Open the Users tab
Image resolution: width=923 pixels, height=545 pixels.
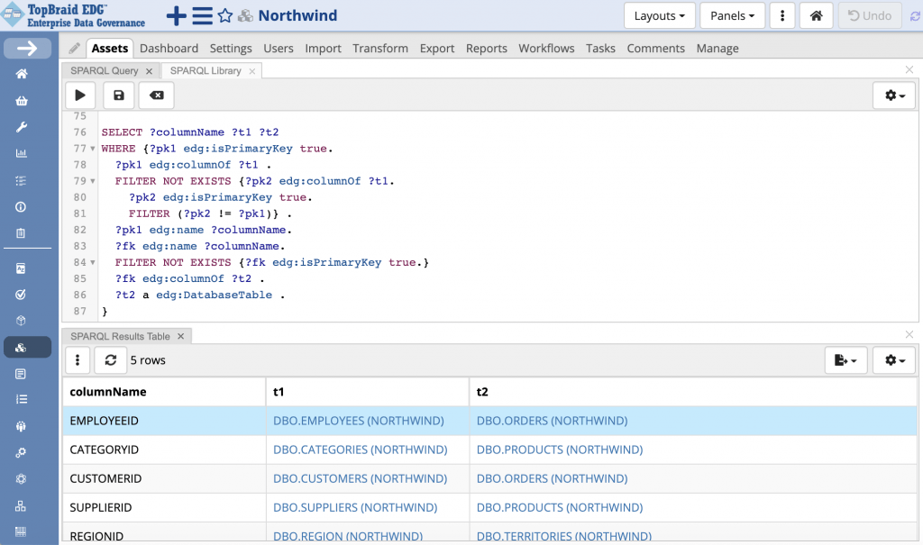coord(279,49)
